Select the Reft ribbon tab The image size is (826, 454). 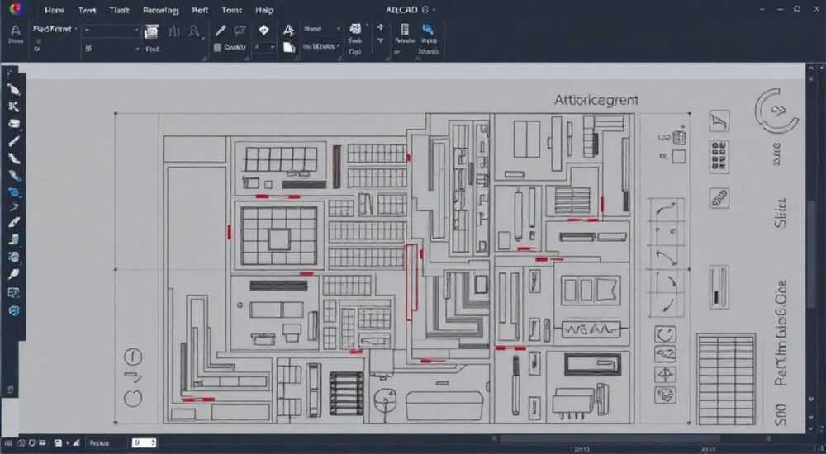point(200,10)
